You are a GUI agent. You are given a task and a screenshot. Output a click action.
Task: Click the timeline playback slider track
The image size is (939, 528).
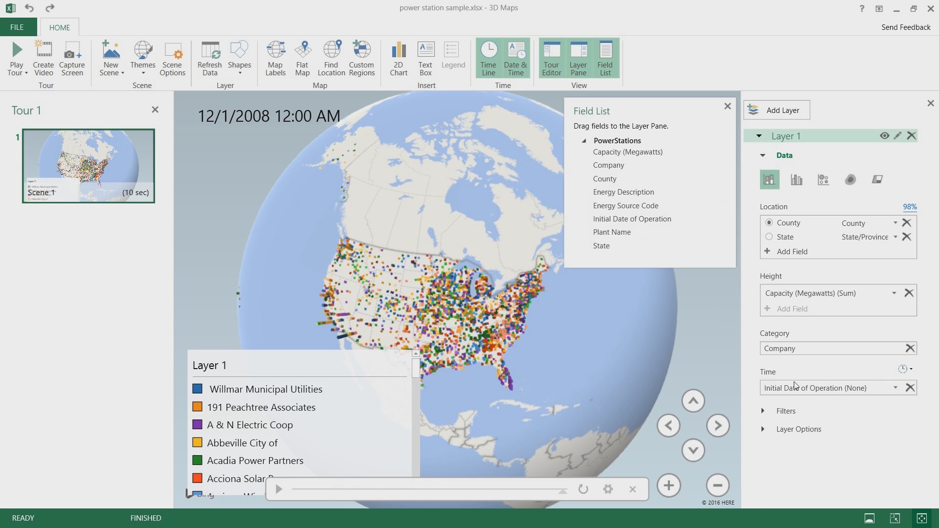click(x=425, y=489)
